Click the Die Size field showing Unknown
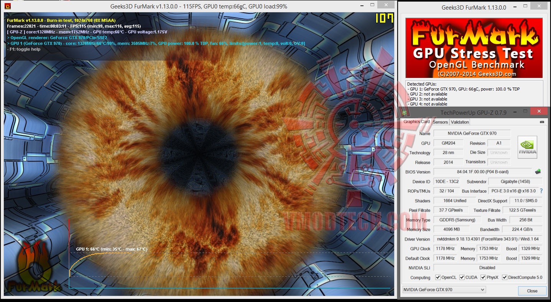The height and width of the screenshot is (302, 551). (x=499, y=153)
